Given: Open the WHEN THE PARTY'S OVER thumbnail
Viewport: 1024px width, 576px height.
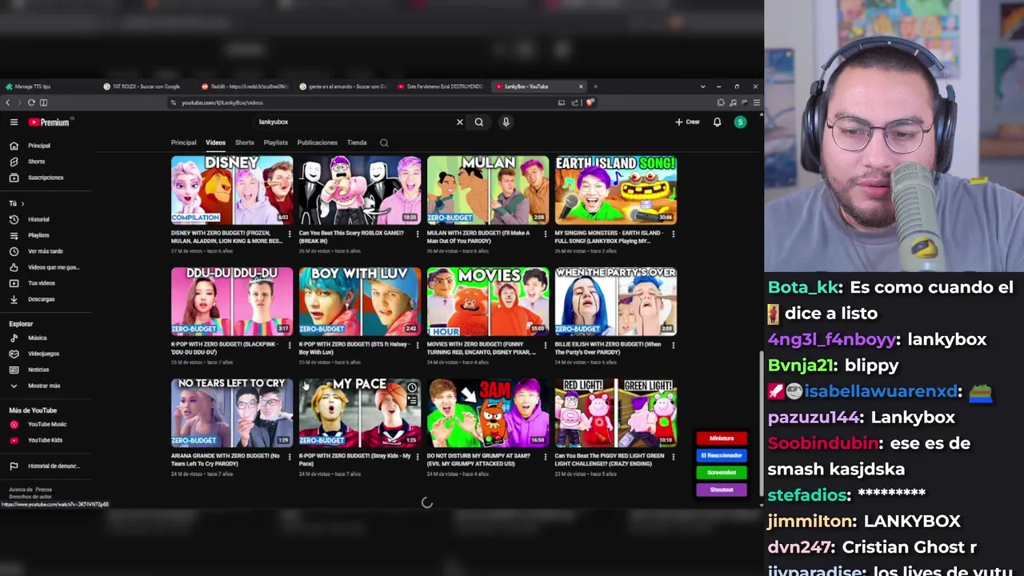Looking at the screenshot, I should coord(616,301).
